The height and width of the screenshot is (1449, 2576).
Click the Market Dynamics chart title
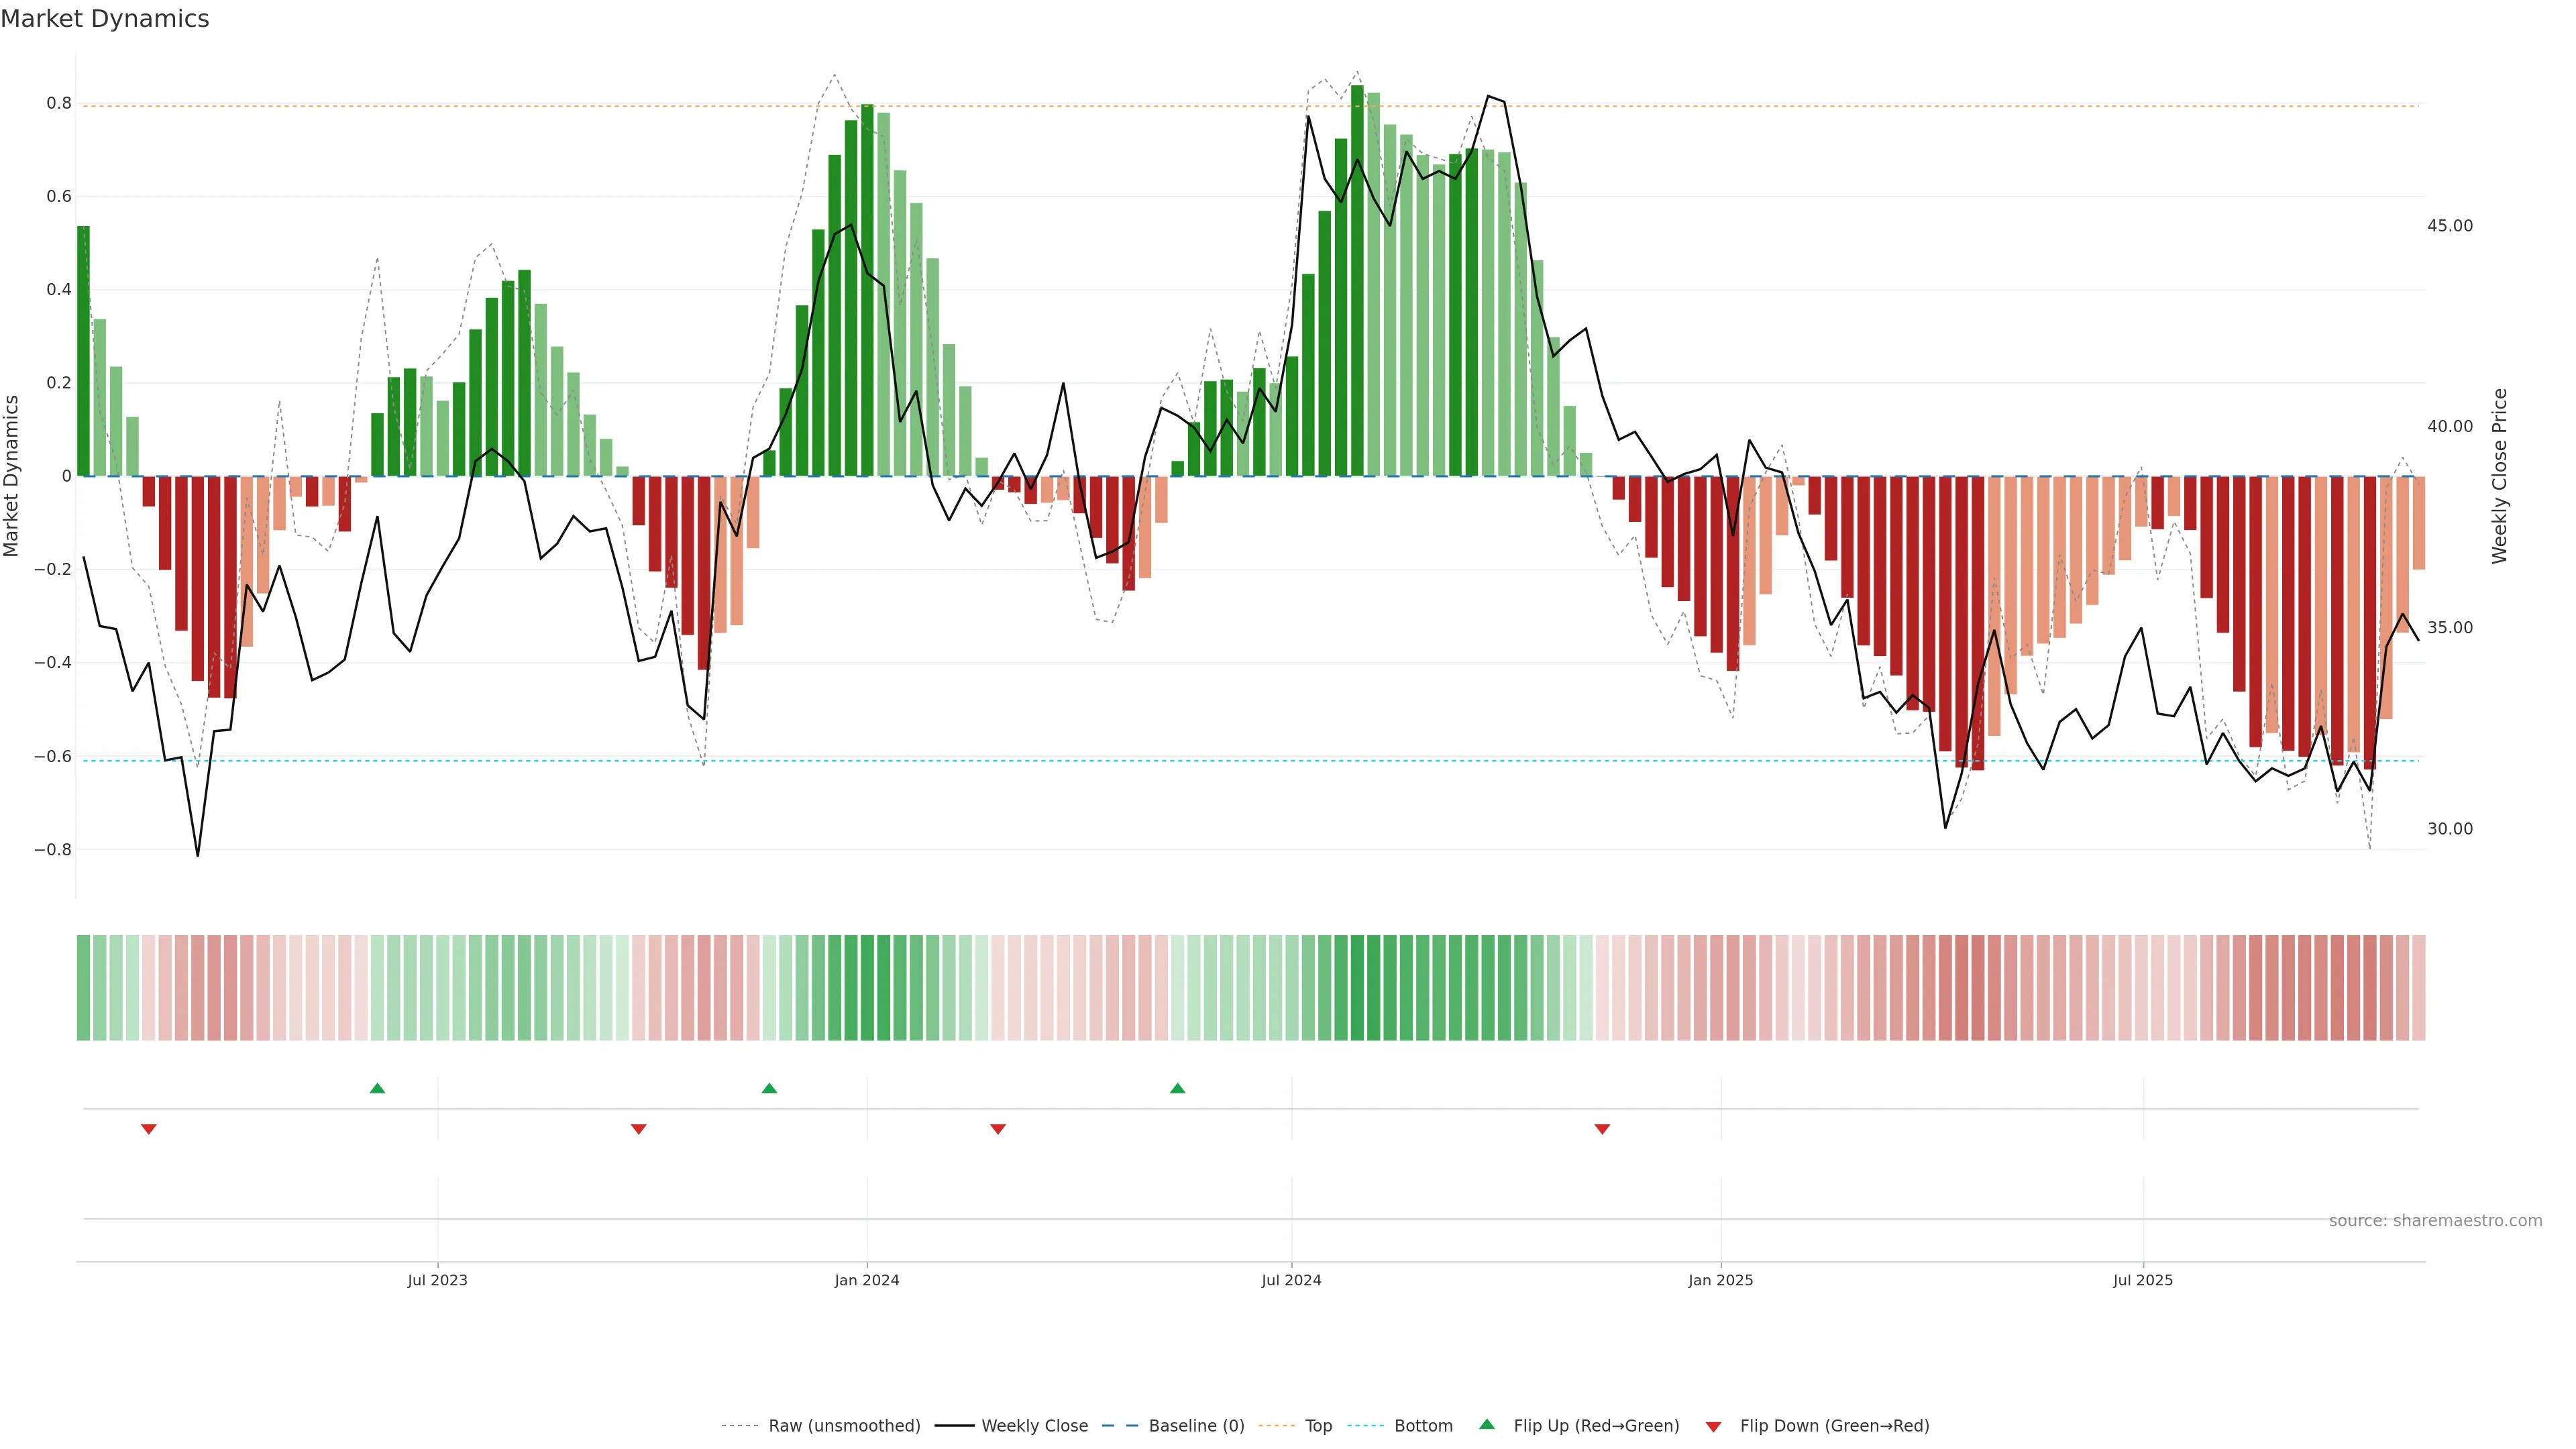[x=105, y=19]
